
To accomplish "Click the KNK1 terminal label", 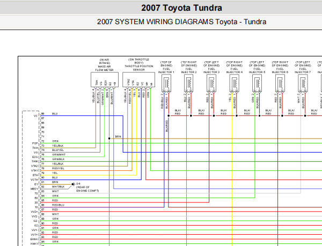I will pos(34,244).
